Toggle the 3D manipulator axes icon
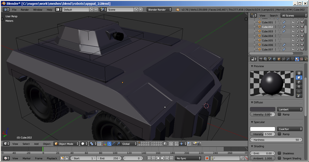The image size is (309, 162). [105, 144]
